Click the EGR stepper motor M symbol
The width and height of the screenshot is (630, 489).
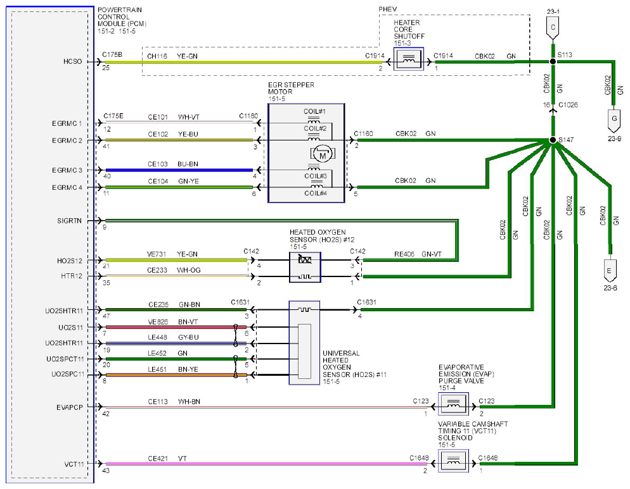click(322, 154)
